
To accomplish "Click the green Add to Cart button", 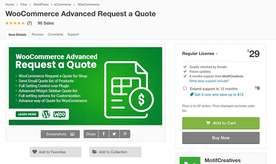I will (x=221, y=123).
